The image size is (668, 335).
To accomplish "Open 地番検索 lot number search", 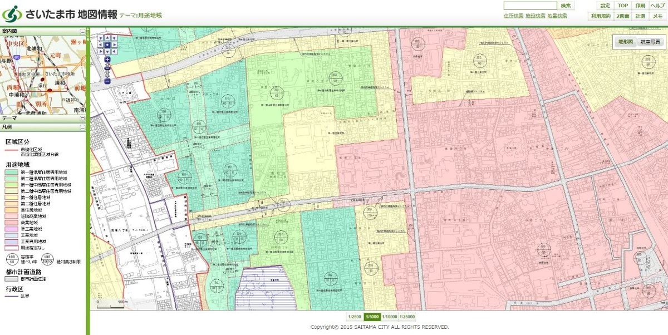I will [557, 16].
